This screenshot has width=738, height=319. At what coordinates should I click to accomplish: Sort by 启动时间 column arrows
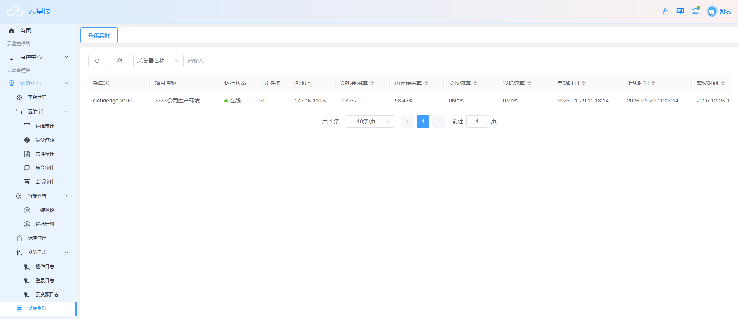584,83
